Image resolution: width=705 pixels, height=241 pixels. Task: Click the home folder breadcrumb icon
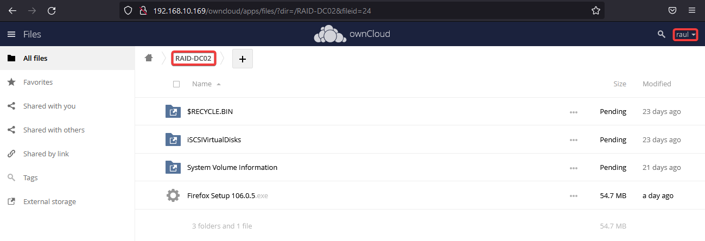click(148, 59)
